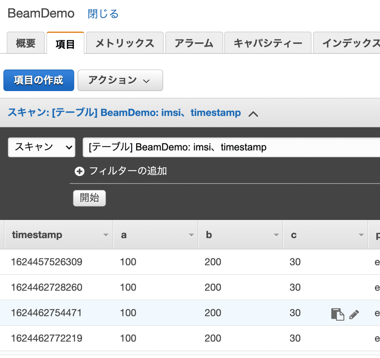Open column b sort arrow

pos(276,235)
